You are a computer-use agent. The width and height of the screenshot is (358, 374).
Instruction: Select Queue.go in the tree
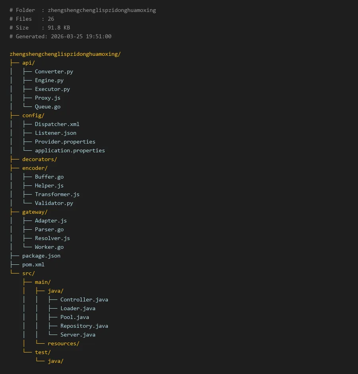tap(47, 106)
